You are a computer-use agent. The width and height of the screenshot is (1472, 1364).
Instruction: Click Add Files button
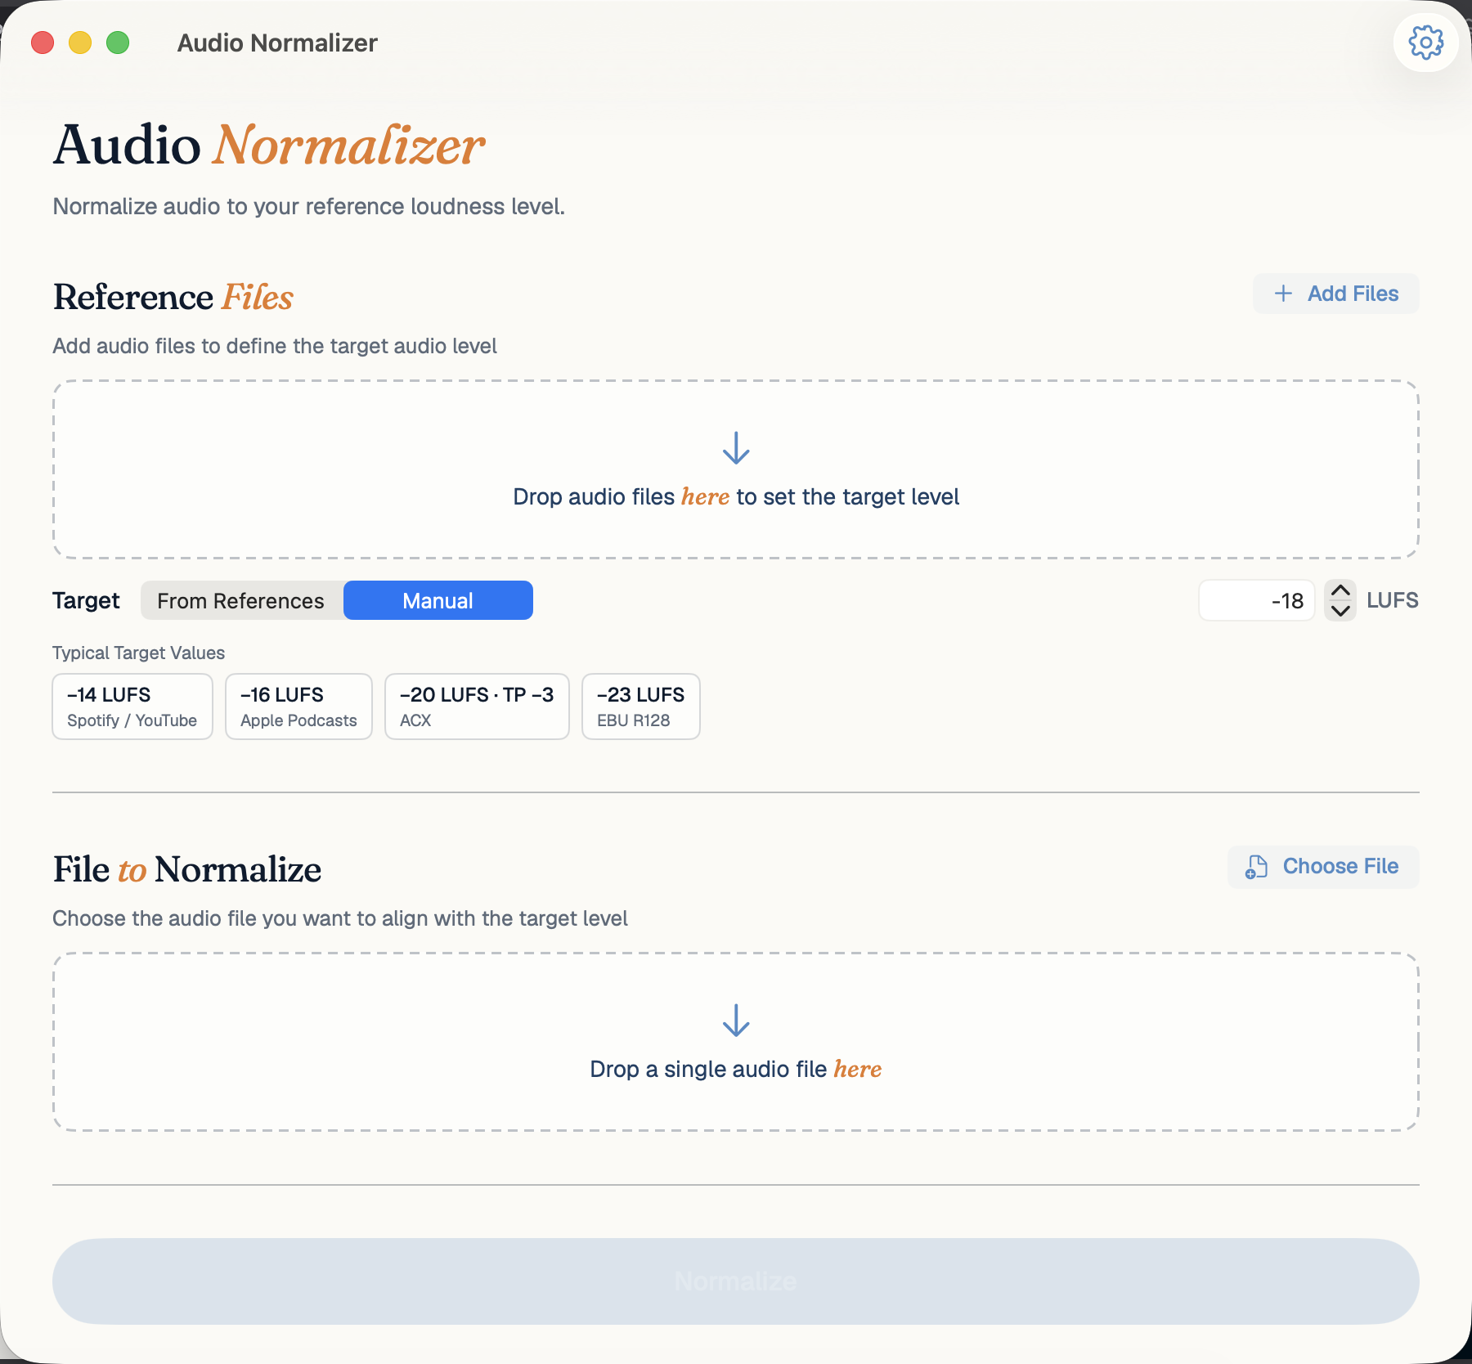coord(1335,294)
